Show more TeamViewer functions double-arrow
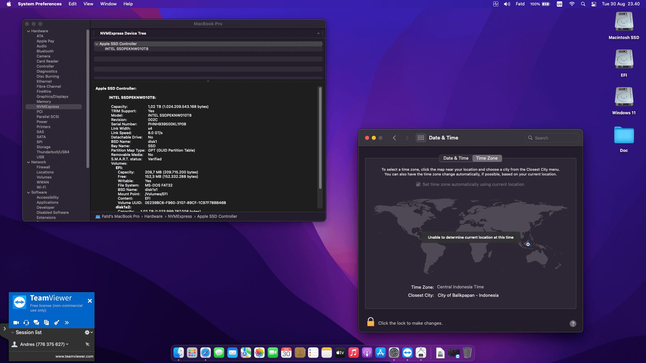This screenshot has height=363, width=646. click(x=67, y=323)
